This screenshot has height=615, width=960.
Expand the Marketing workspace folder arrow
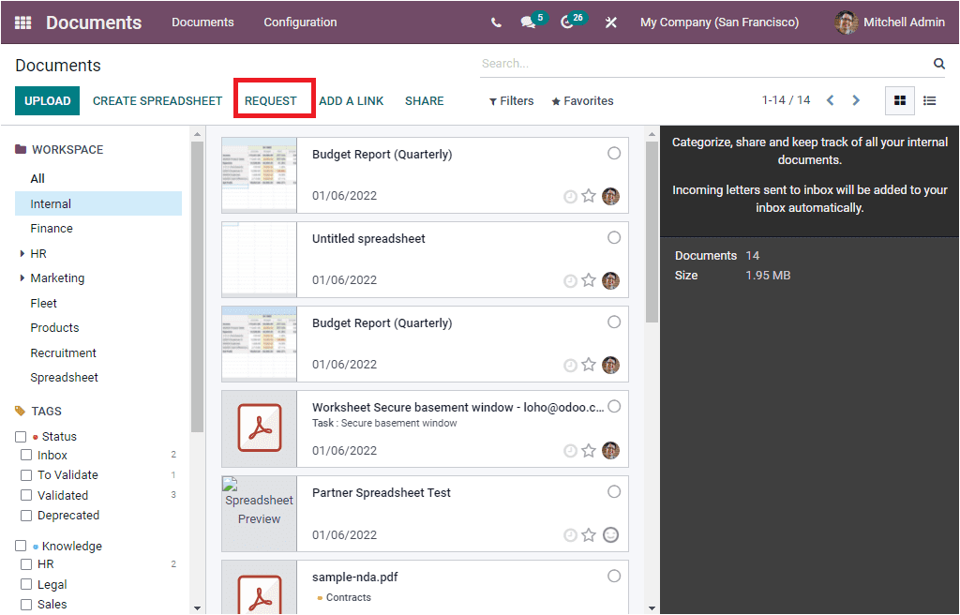[x=22, y=278]
